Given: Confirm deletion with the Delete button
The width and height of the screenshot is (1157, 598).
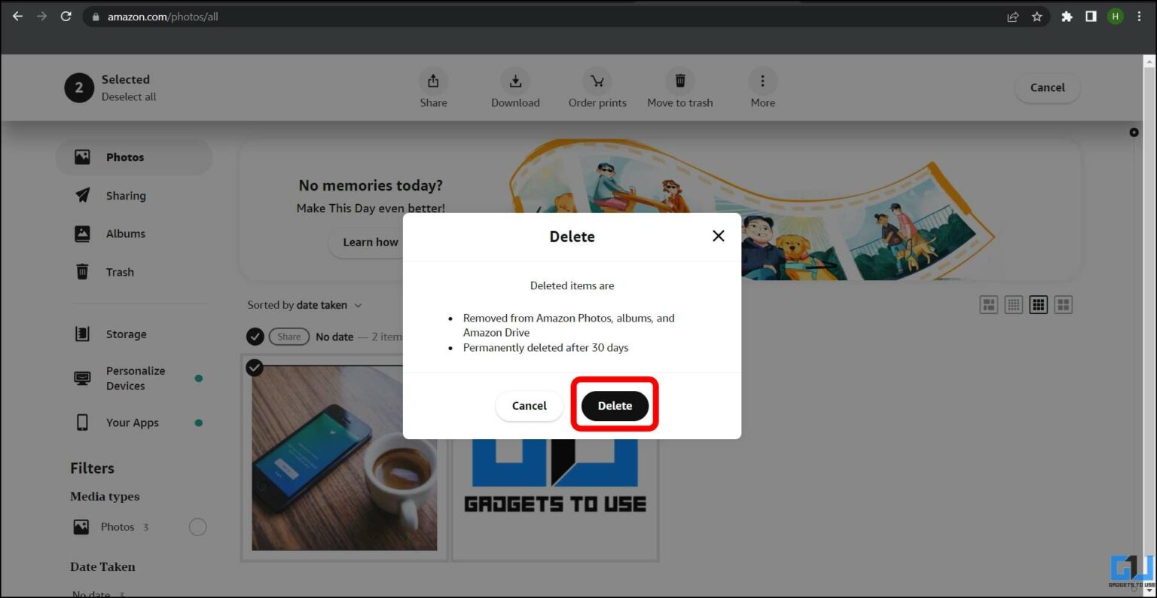Looking at the screenshot, I should [615, 405].
